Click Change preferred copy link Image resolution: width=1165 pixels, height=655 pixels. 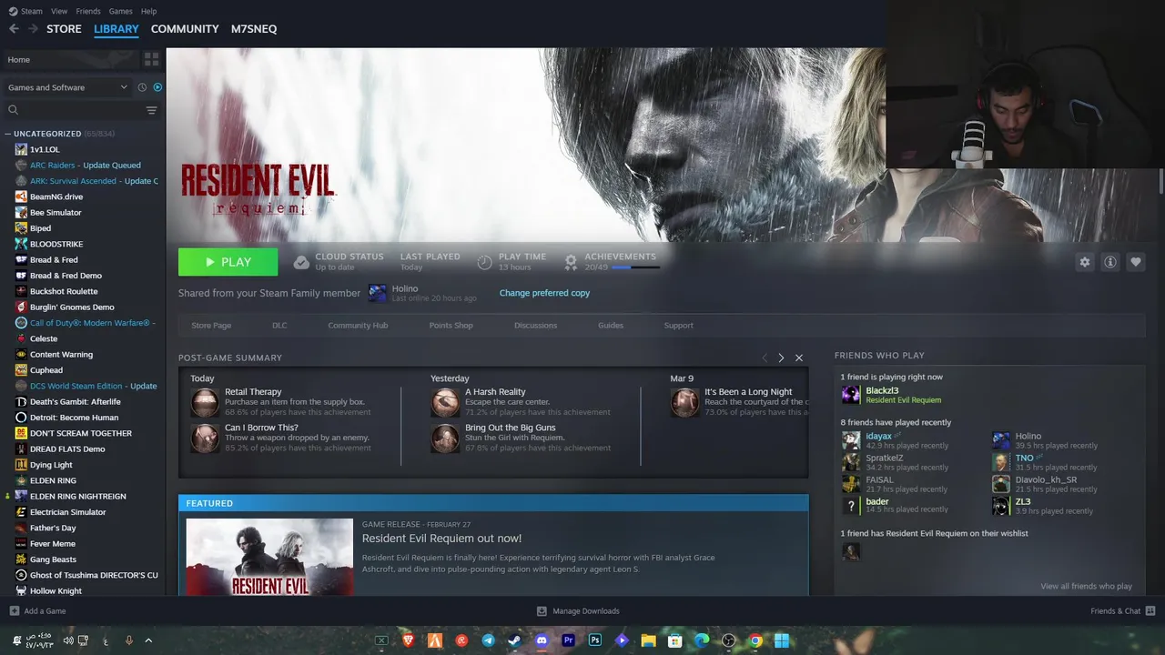point(544,293)
